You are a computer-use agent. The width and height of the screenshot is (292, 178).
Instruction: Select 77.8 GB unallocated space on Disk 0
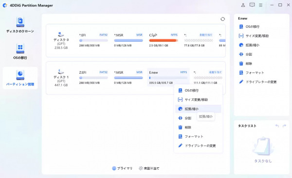pyautogui.click(x=199, y=40)
